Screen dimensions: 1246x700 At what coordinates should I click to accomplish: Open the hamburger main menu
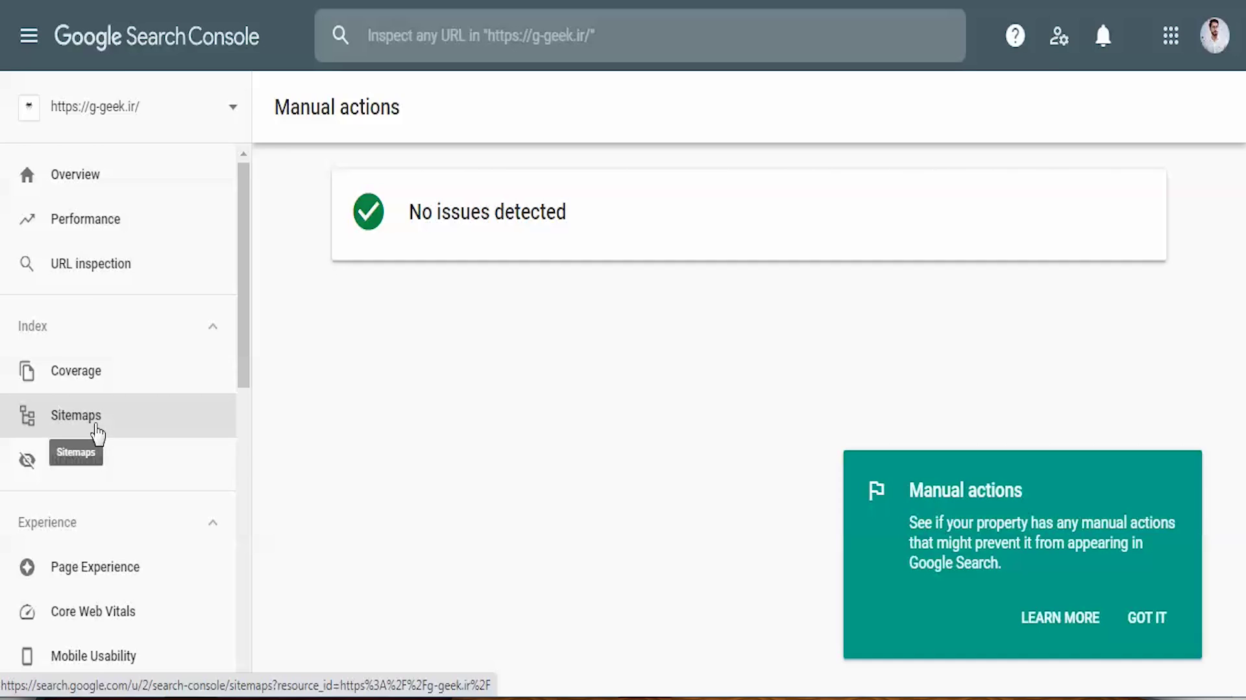point(29,36)
